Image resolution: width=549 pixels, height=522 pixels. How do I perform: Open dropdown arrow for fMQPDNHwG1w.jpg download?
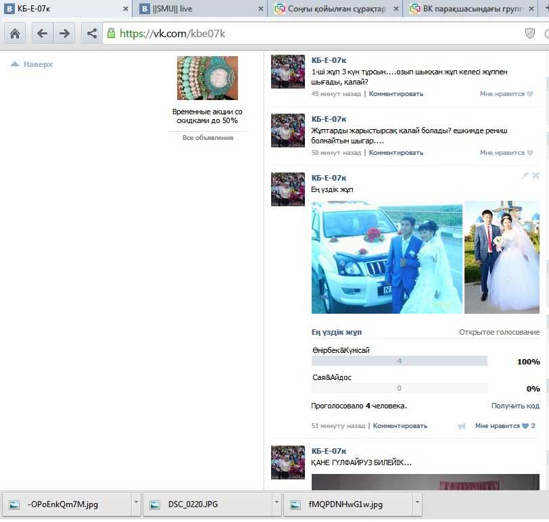(x=417, y=504)
